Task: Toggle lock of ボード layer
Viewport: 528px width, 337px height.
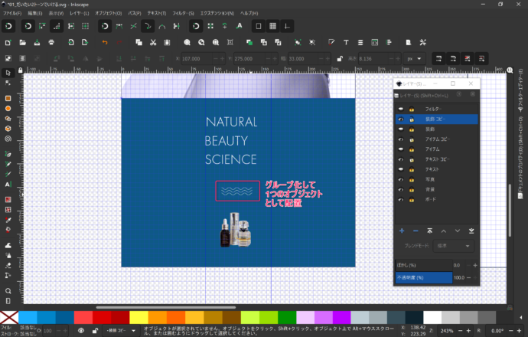Action: pos(412,199)
